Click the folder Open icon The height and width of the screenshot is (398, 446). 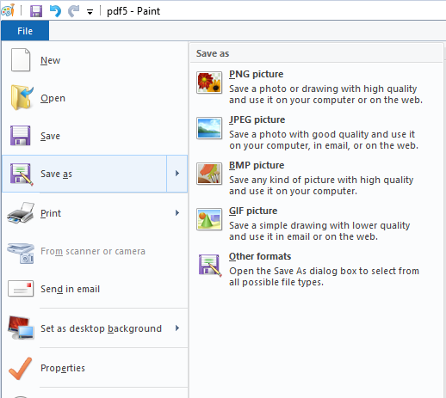22,97
